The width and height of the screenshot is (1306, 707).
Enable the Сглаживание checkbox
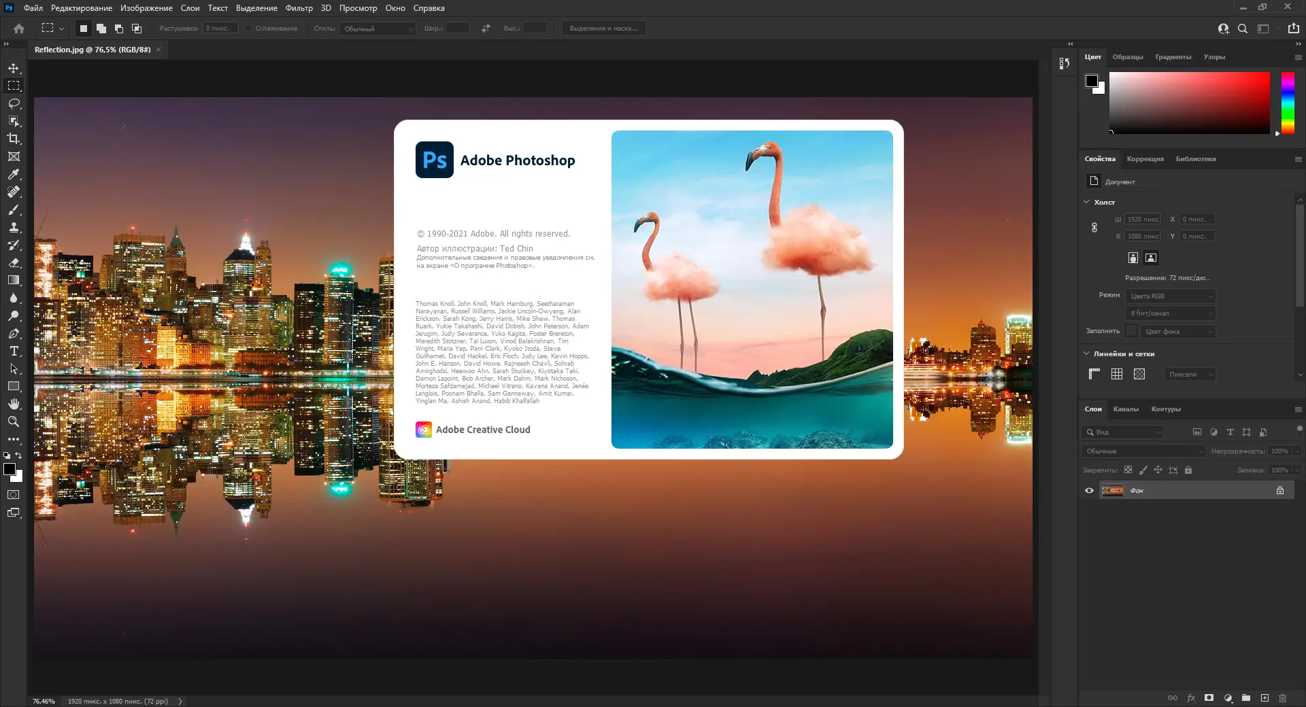point(249,29)
